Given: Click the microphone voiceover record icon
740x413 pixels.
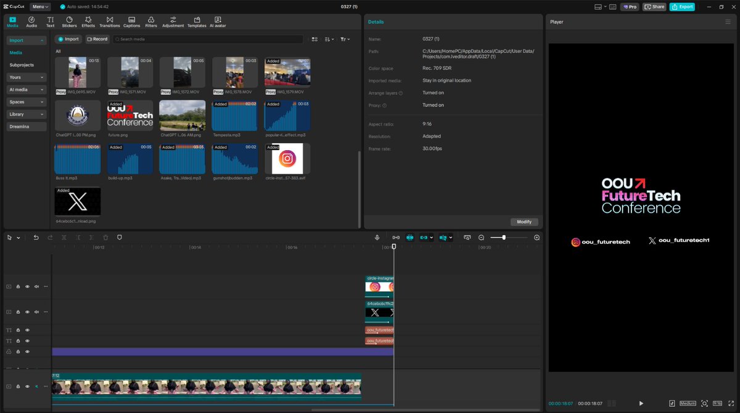Looking at the screenshot, I should point(377,238).
